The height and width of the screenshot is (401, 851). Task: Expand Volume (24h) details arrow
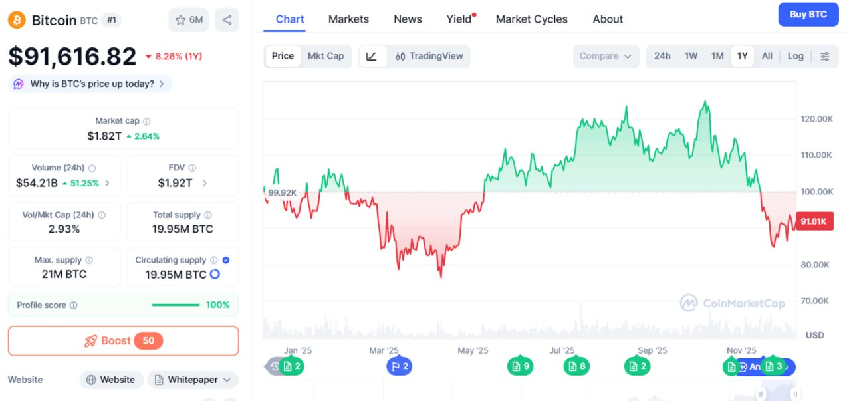click(108, 183)
